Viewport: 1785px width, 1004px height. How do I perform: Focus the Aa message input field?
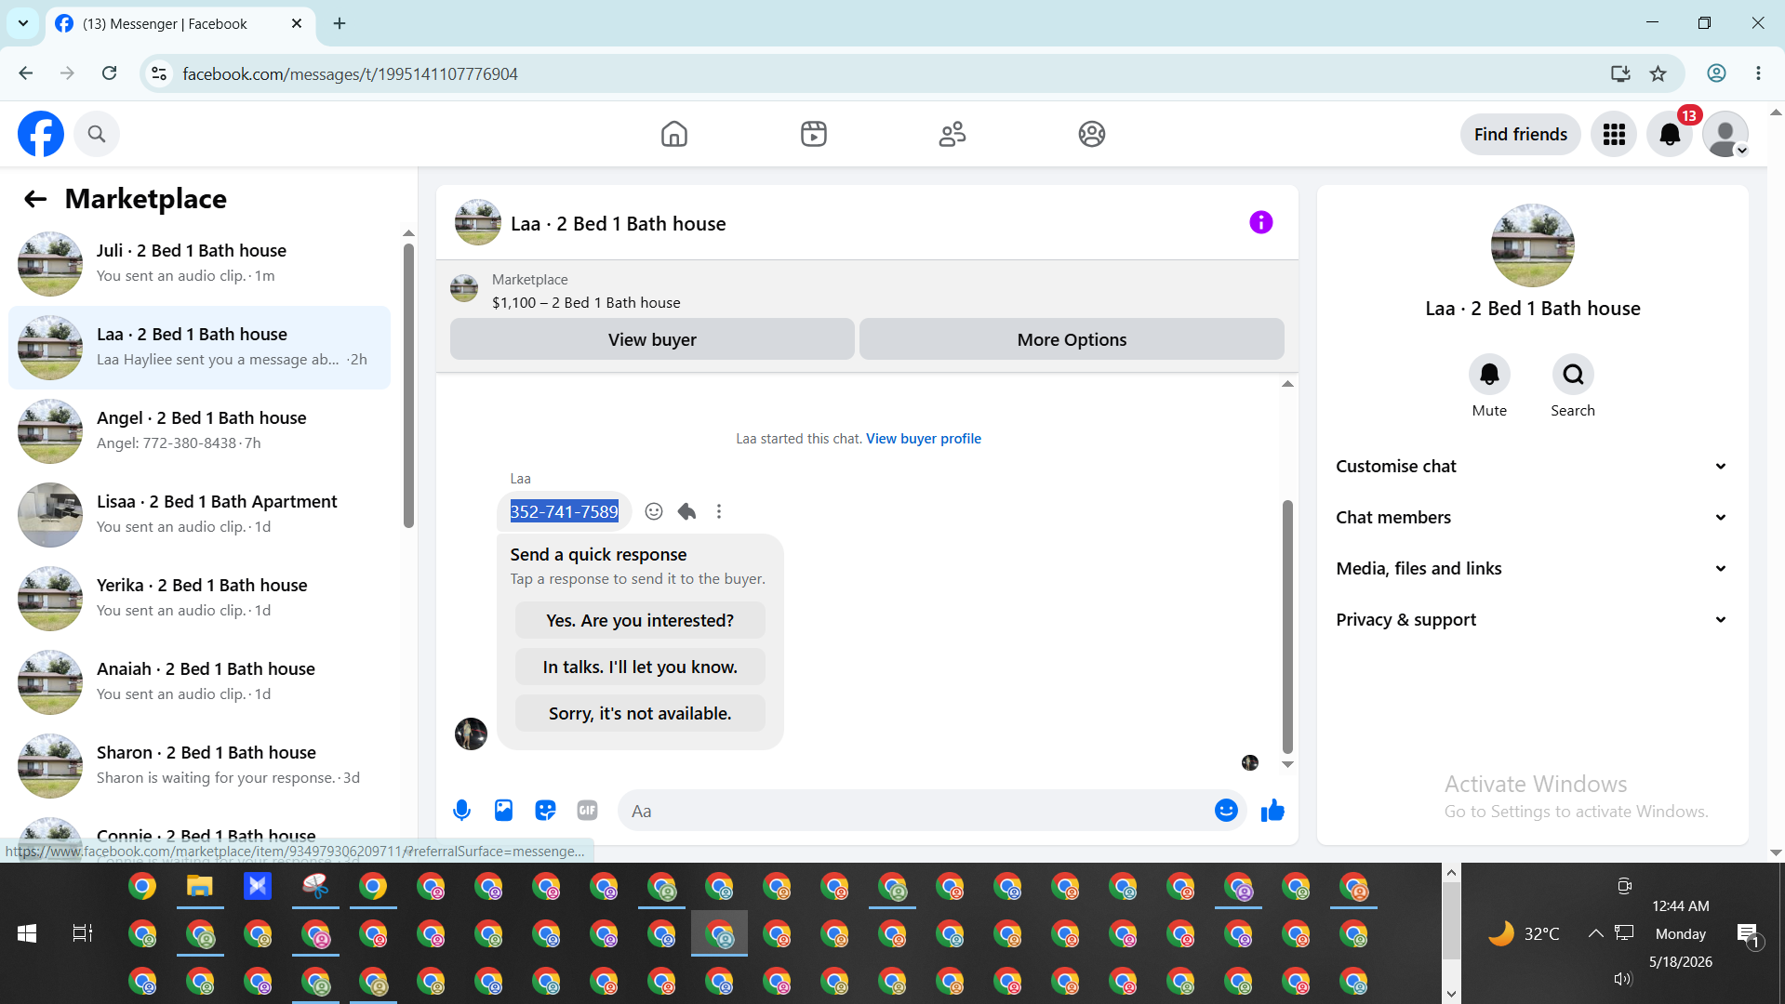(916, 811)
